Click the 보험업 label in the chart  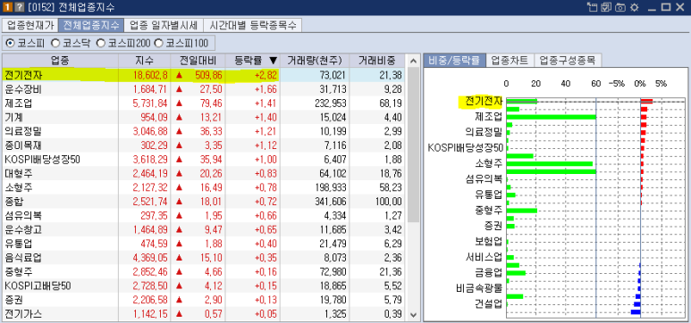click(488, 242)
